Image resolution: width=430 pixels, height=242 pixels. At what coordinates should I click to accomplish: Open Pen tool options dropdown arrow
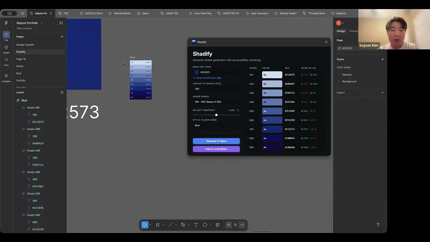click(x=188, y=225)
